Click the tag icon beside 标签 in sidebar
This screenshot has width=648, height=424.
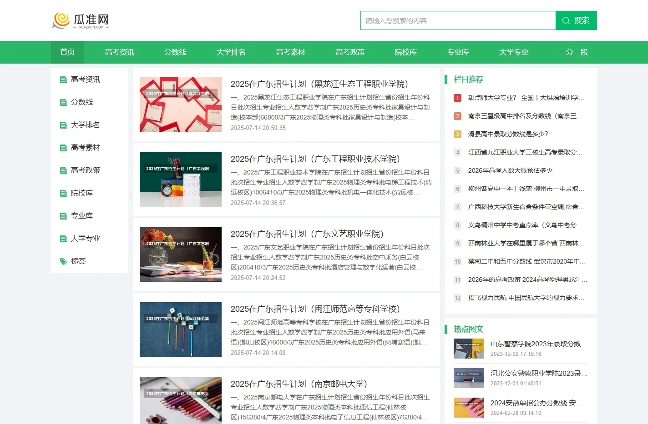pos(63,261)
